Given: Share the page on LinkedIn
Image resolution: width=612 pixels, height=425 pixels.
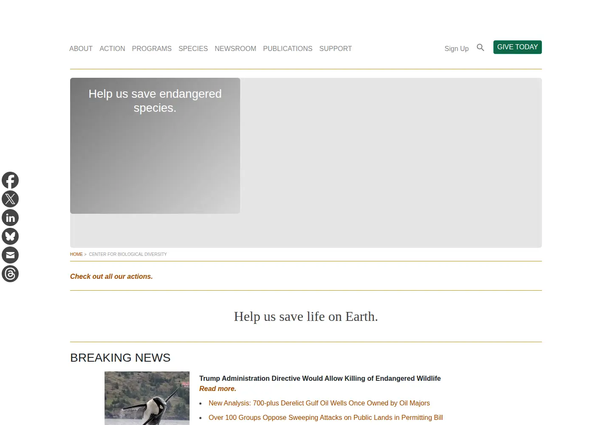Looking at the screenshot, I should (10, 218).
